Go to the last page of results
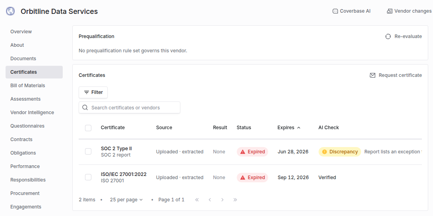 pos(235,200)
